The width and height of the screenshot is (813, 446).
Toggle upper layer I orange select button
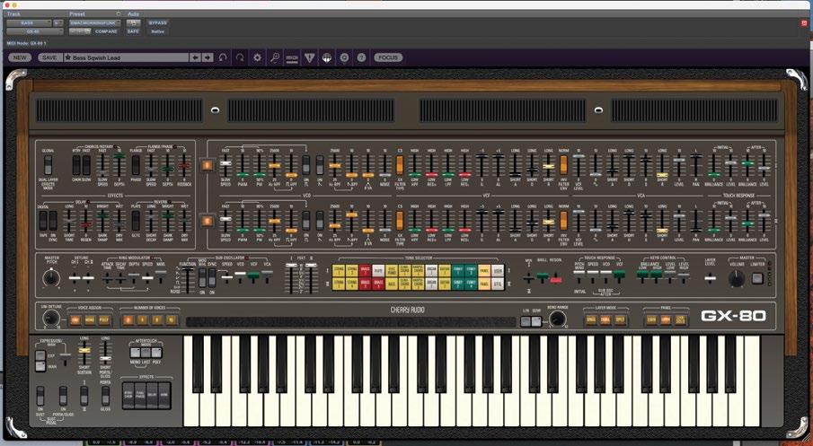(207, 165)
